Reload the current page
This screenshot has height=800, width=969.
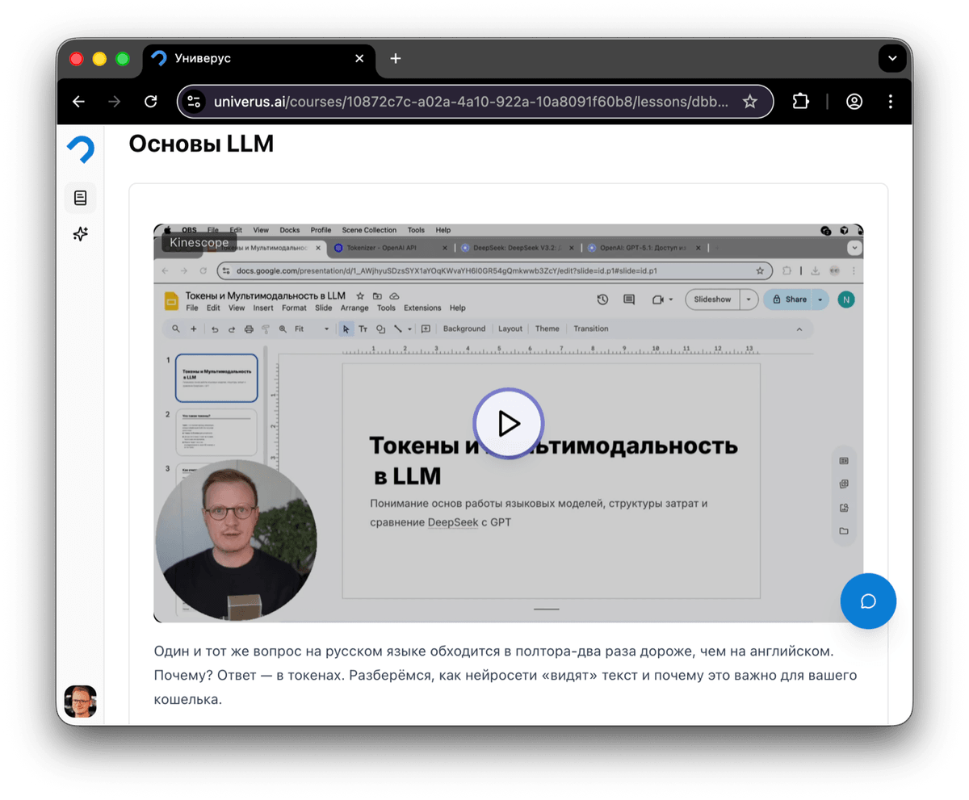(150, 102)
